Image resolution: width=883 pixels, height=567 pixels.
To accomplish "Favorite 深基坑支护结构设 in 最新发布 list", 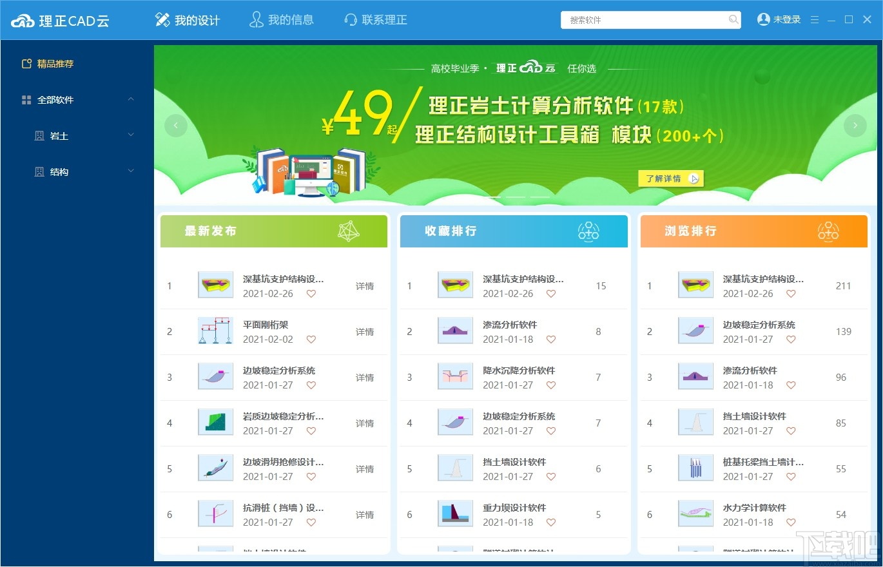I will point(311,294).
